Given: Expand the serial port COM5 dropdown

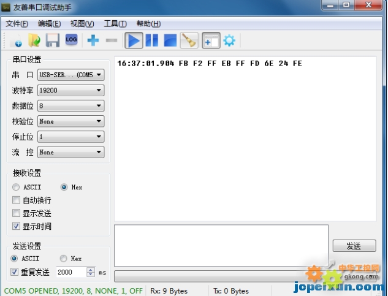Looking at the screenshot, I should point(70,75).
